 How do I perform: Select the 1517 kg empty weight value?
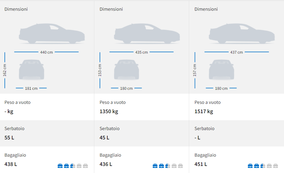[x=204, y=111]
